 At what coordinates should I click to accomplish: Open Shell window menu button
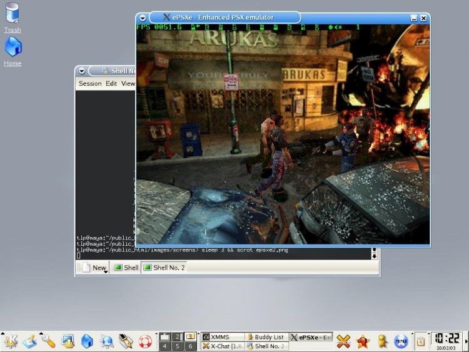(82, 71)
